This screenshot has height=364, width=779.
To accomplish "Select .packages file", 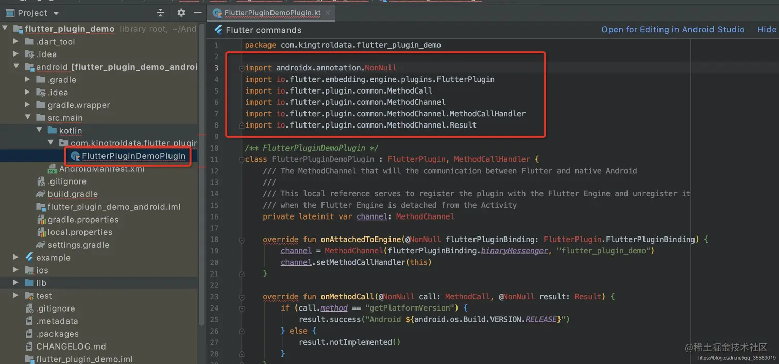I will pyautogui.click(x=57, y=334).
